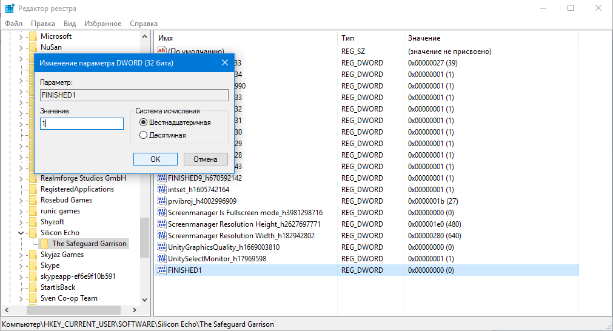Click the 0x00000027 (39) value cell
Screen dimensions: 613x331
click(x=433, y=63)
